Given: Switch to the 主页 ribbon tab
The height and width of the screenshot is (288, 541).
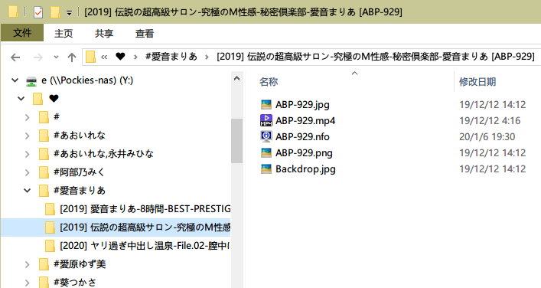Looking at the screenshot, I should coord(64,34).
